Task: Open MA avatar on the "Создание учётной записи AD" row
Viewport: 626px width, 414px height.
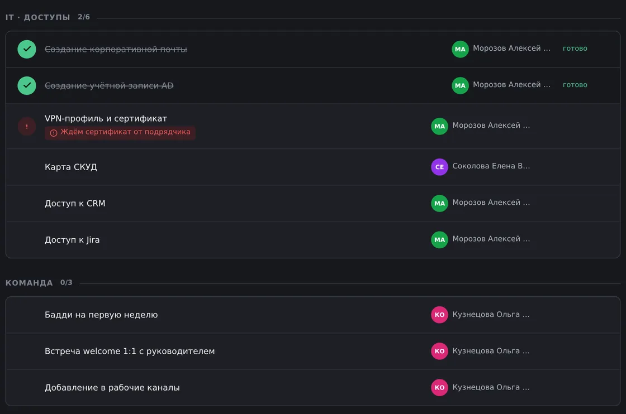Action: click(x=460, y=85)
